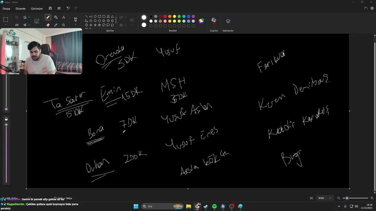Open the Düzenle menu

point(21,8)
